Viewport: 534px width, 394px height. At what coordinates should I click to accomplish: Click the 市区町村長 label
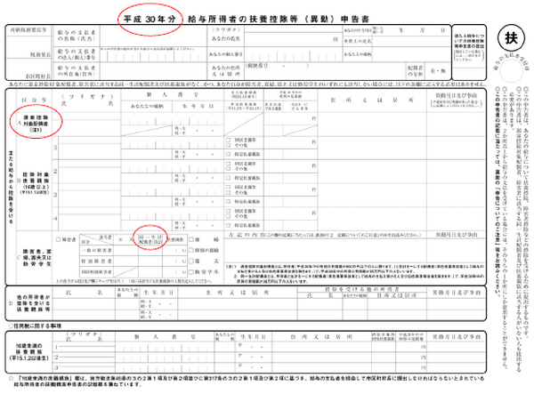coord(38,76)
